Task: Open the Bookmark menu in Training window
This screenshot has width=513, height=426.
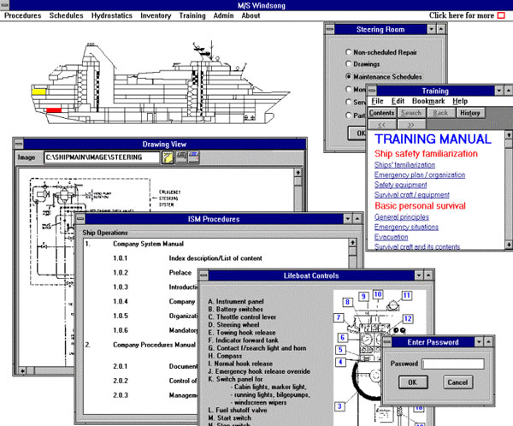Action: (428, 101)
